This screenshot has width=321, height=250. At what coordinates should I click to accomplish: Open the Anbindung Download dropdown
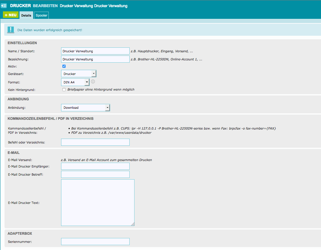tap(85, 107)
